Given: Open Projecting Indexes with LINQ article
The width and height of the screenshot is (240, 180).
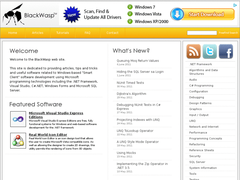Looking at the screenshot, I should 138,120.
